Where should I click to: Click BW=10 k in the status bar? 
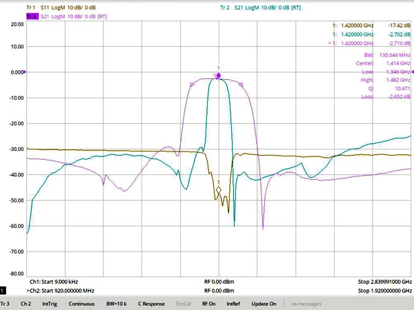tap(117, 304)
